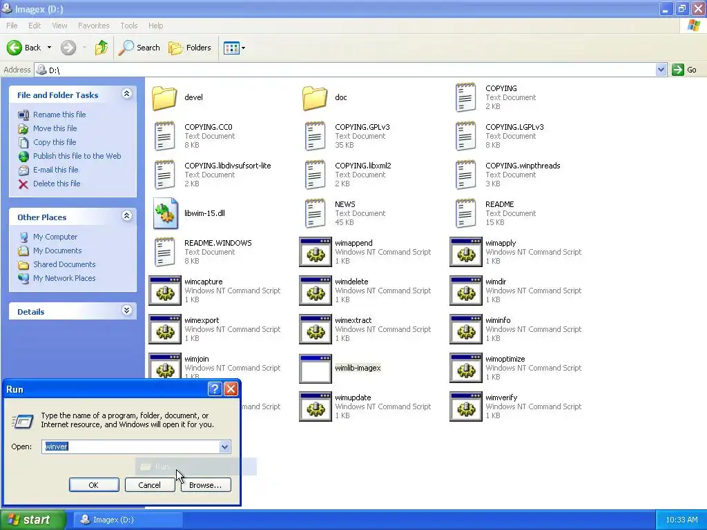Select the wimexport command script icon

[165, 329]
